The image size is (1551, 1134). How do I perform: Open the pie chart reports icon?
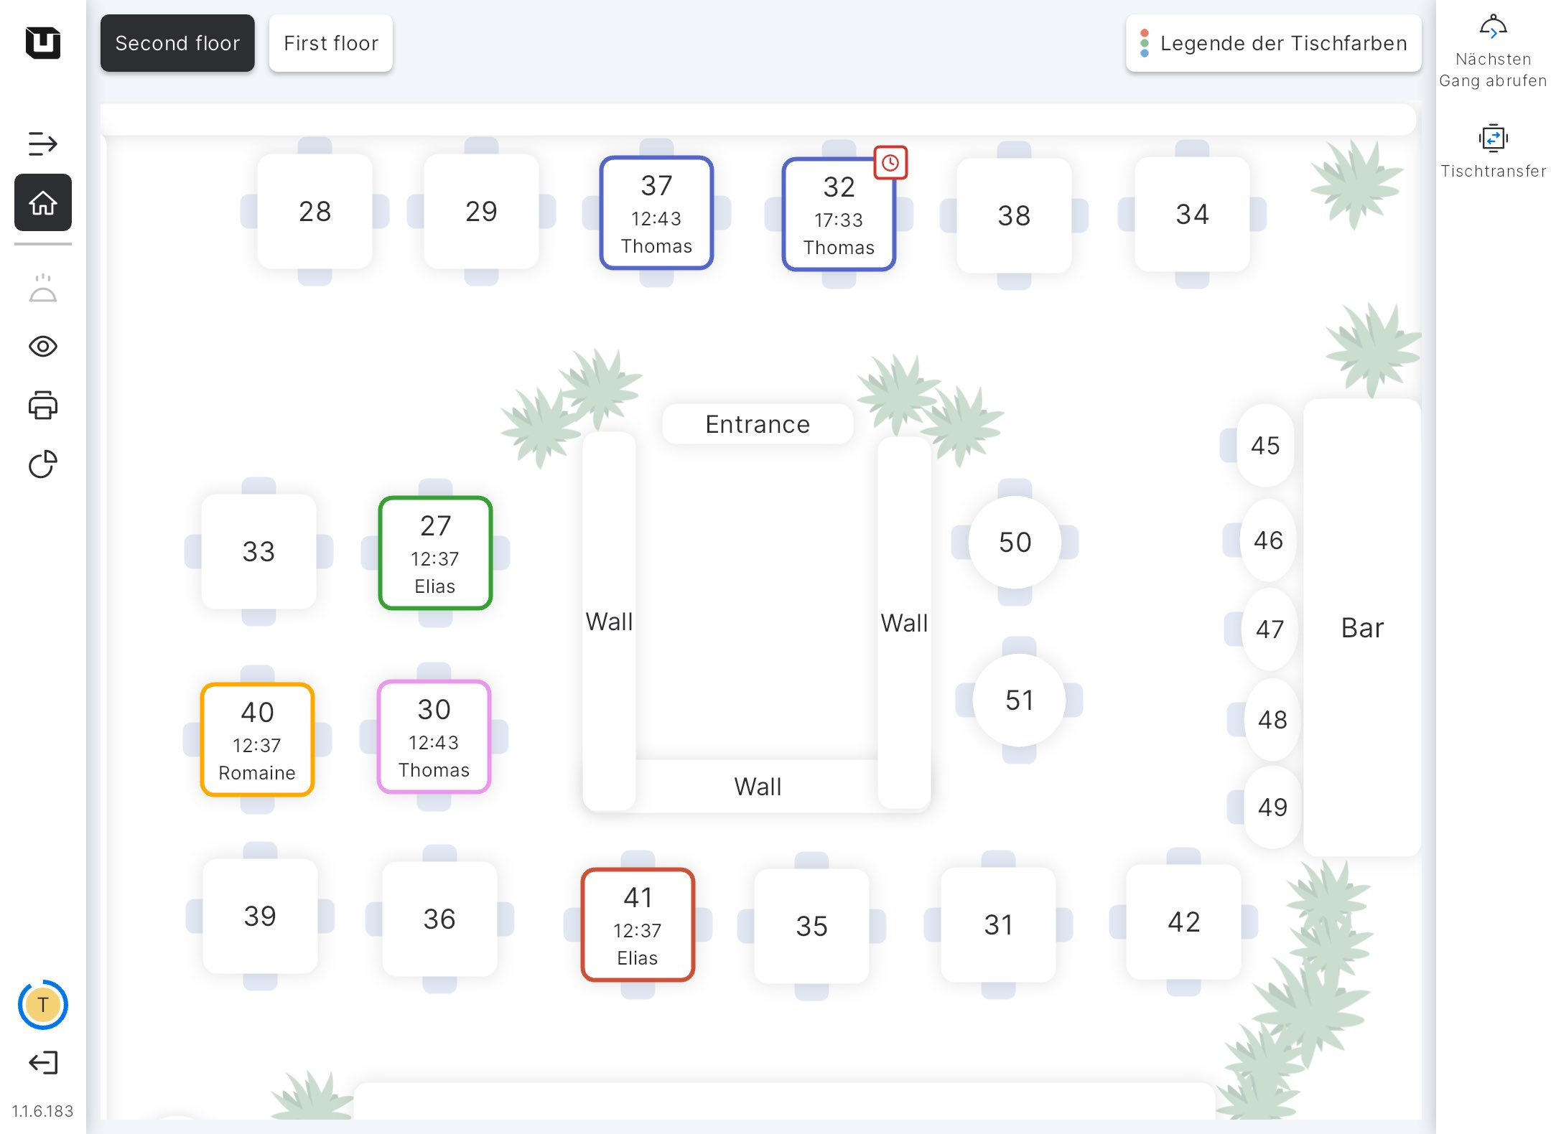[x=42, y=464]
